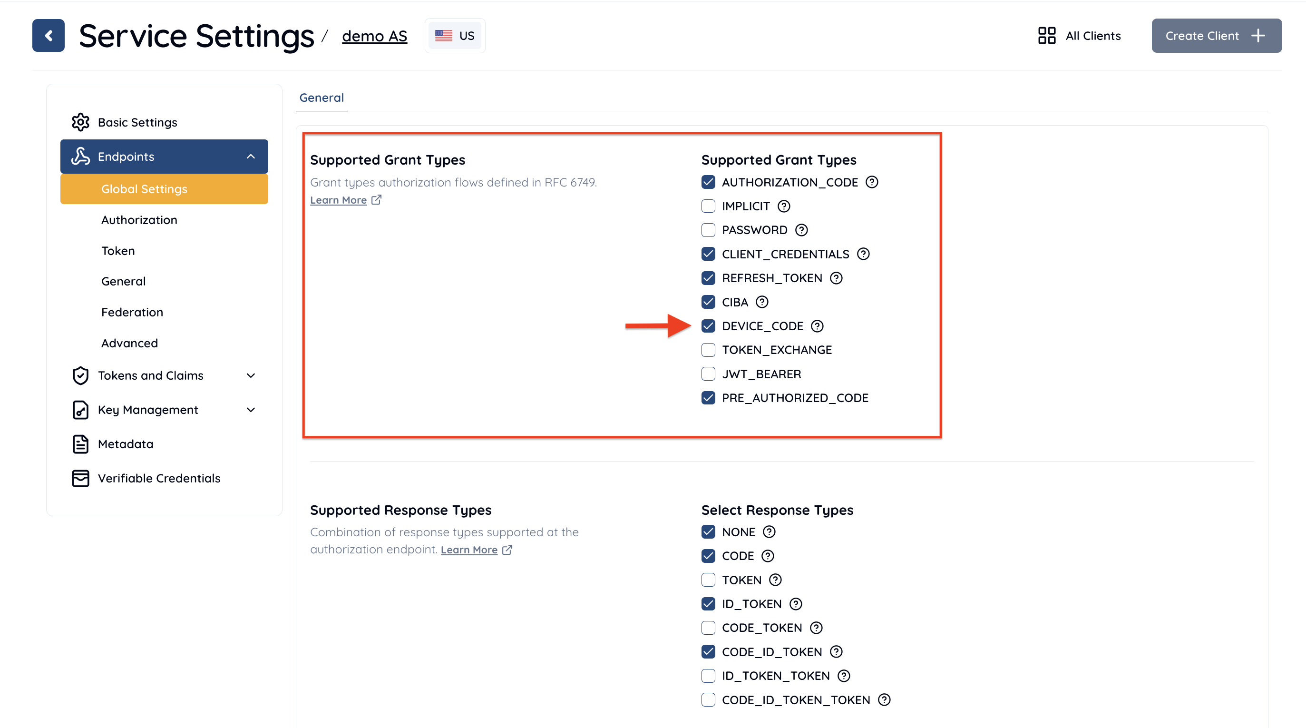
Task: Click help icon next to AUTHORIZATION_CODE
Action: point(871,182)
